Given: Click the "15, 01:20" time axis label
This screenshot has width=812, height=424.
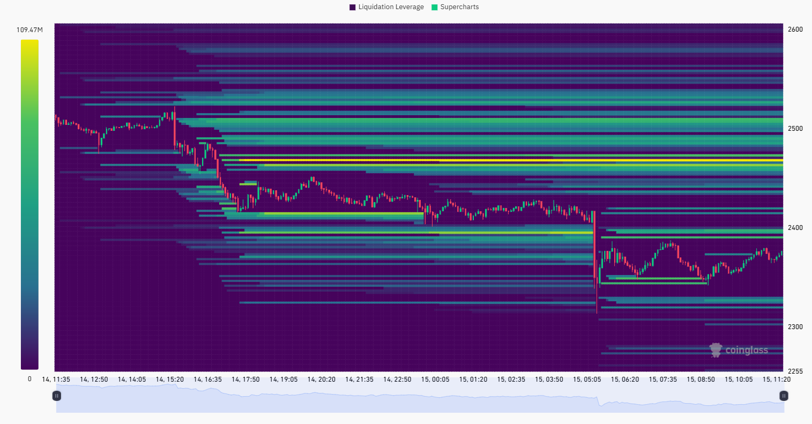Looking at the screenshot, I should 473,380.
